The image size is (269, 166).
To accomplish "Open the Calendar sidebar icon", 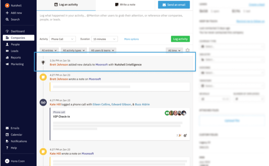I will [7, 135].
